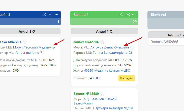Open cancelled card Заявка №42686
This screenshot has height=111, width=184.
[x=164, y=42]
